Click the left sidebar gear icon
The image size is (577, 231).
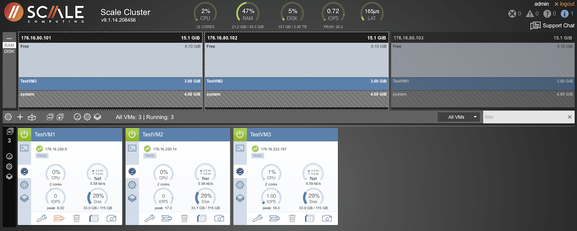click(x=10, y=166)
